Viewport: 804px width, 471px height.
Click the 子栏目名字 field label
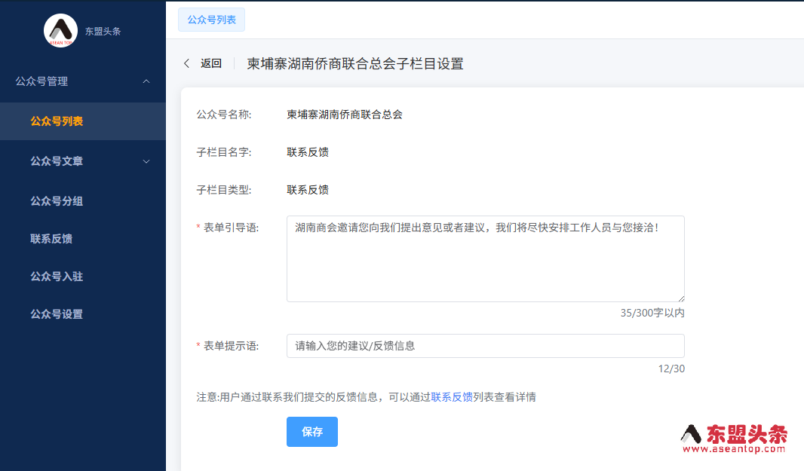pos(224,152)
